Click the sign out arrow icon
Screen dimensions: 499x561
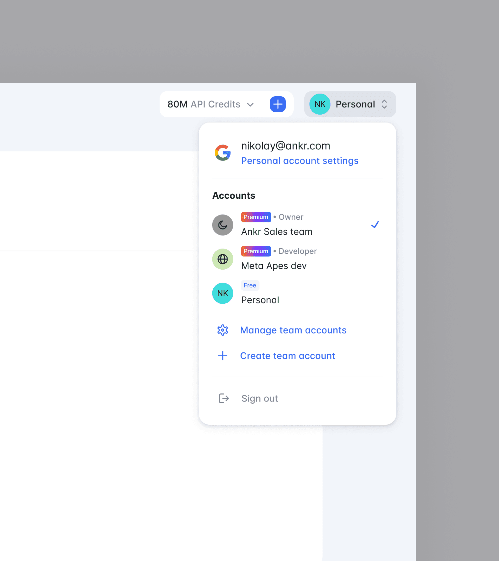click(224, 398)
